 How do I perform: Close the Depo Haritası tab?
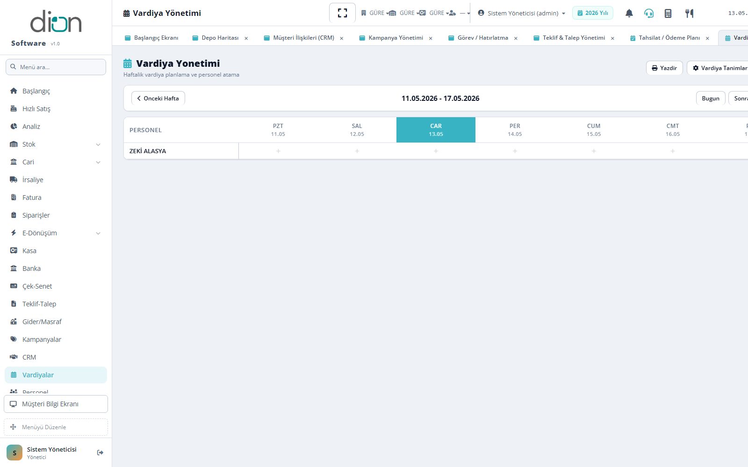point(246,38)
